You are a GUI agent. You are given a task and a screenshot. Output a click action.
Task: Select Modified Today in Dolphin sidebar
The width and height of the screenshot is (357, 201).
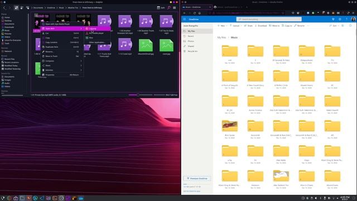[11, 66]
